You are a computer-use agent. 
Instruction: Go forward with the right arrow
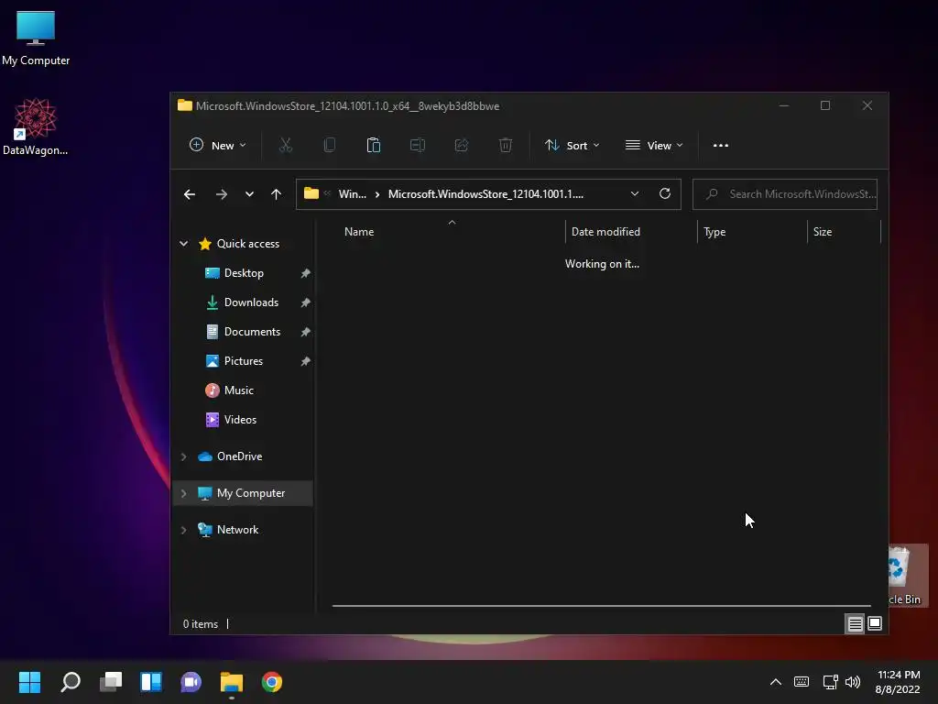tap(222, 194)
